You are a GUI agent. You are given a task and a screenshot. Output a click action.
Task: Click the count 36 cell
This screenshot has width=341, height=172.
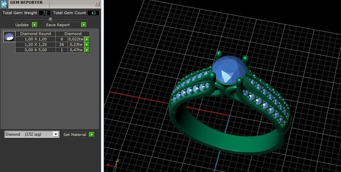tap(62, 44)
